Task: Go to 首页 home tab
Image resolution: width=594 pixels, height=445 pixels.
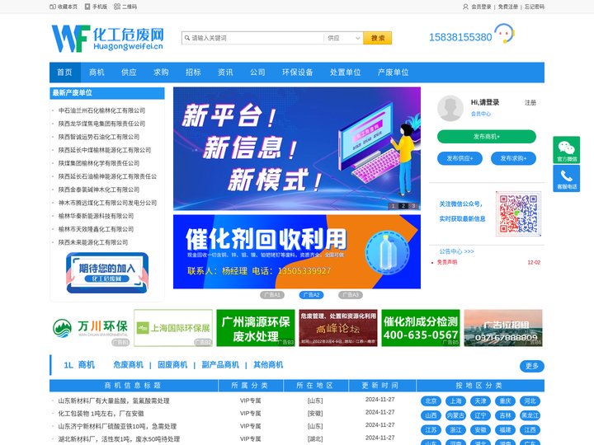Action: (65, 73)
